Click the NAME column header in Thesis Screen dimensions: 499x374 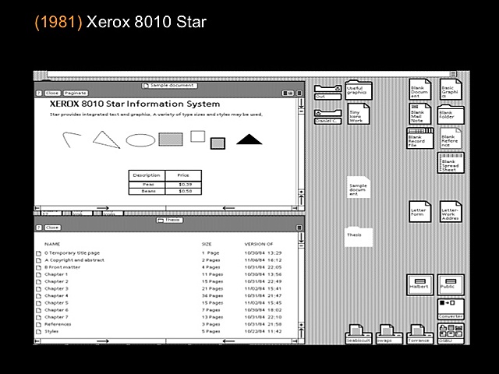click(52, 244)
